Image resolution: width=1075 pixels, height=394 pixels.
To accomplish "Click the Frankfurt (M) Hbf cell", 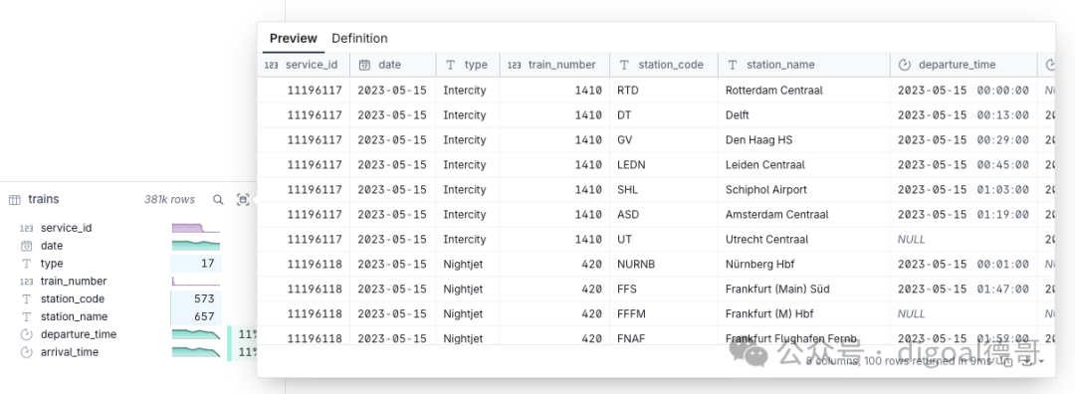I will tap(804, 313).
